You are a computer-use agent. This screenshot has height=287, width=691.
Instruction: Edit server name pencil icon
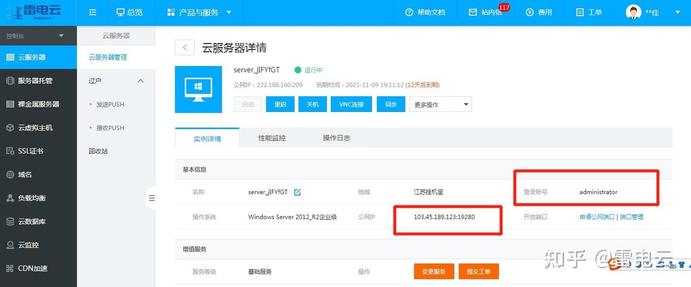(x=297, y=192)
